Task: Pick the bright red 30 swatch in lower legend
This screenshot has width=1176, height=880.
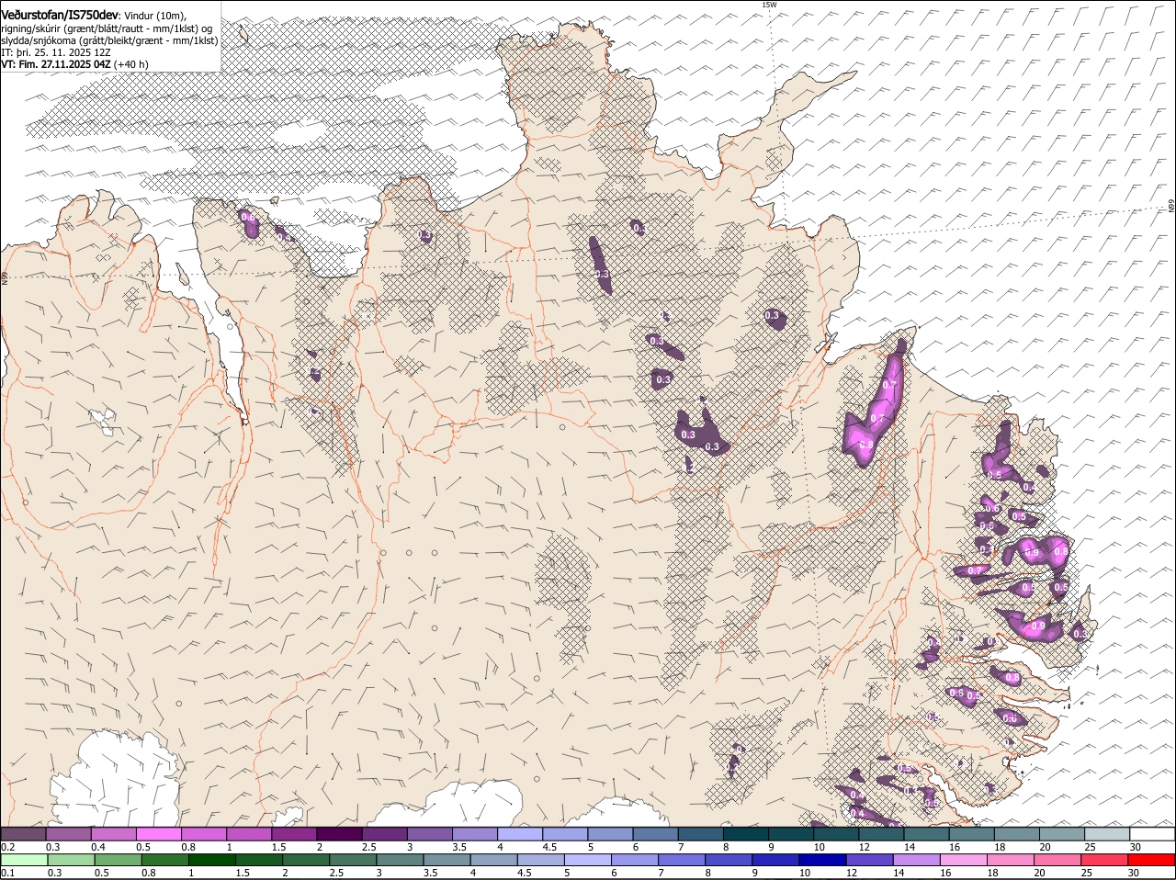Action: tap(1150, 860)
